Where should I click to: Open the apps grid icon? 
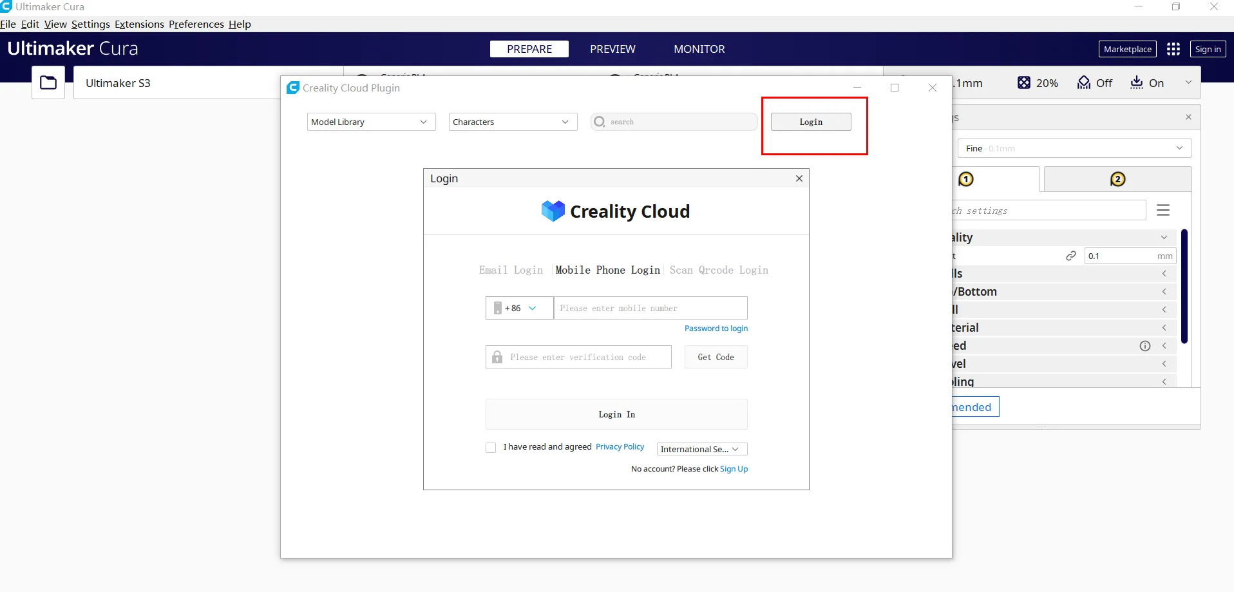tap(1173, 49)
